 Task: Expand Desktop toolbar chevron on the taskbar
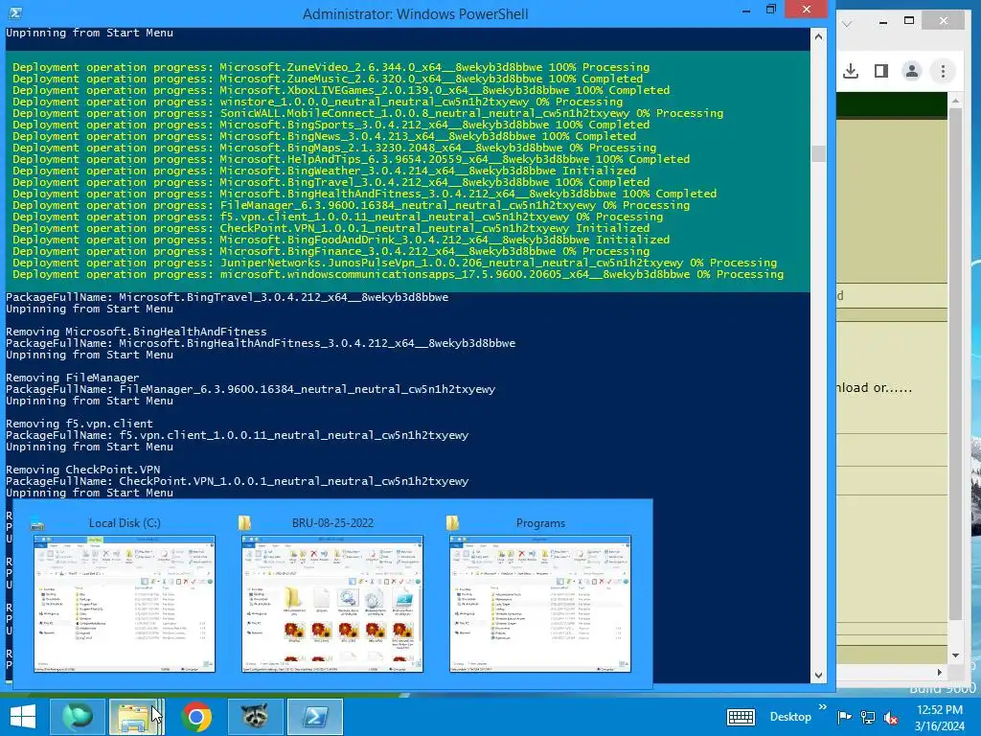click(822, 707)
